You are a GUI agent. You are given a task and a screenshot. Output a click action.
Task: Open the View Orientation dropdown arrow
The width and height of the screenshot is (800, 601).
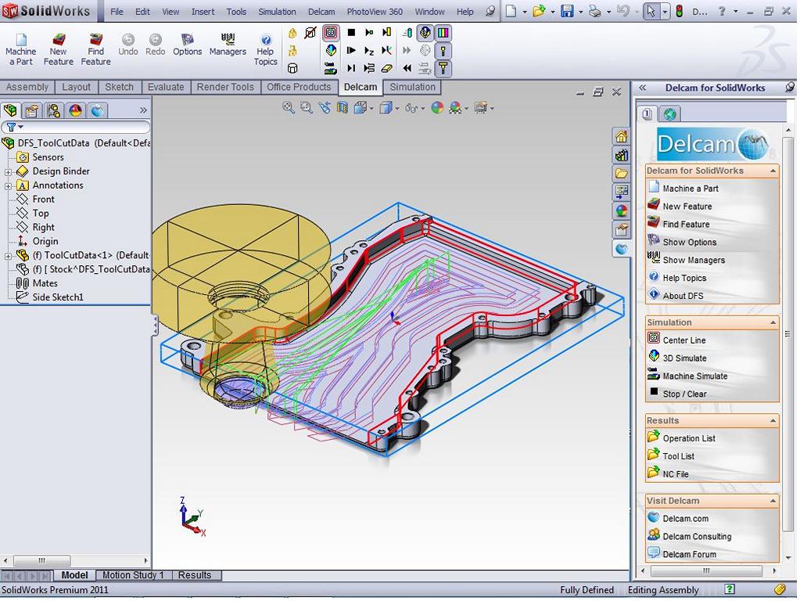[x=371, y=108]
